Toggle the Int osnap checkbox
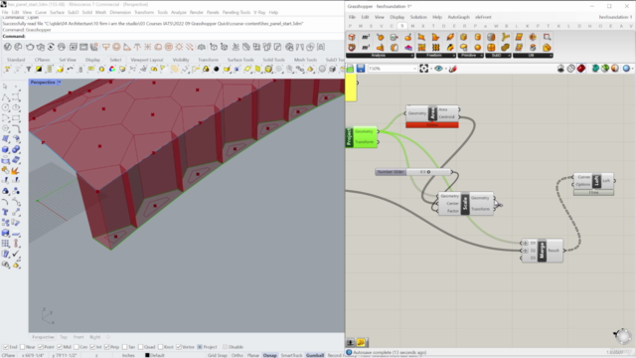636x358 pixels. coord(92,347)
